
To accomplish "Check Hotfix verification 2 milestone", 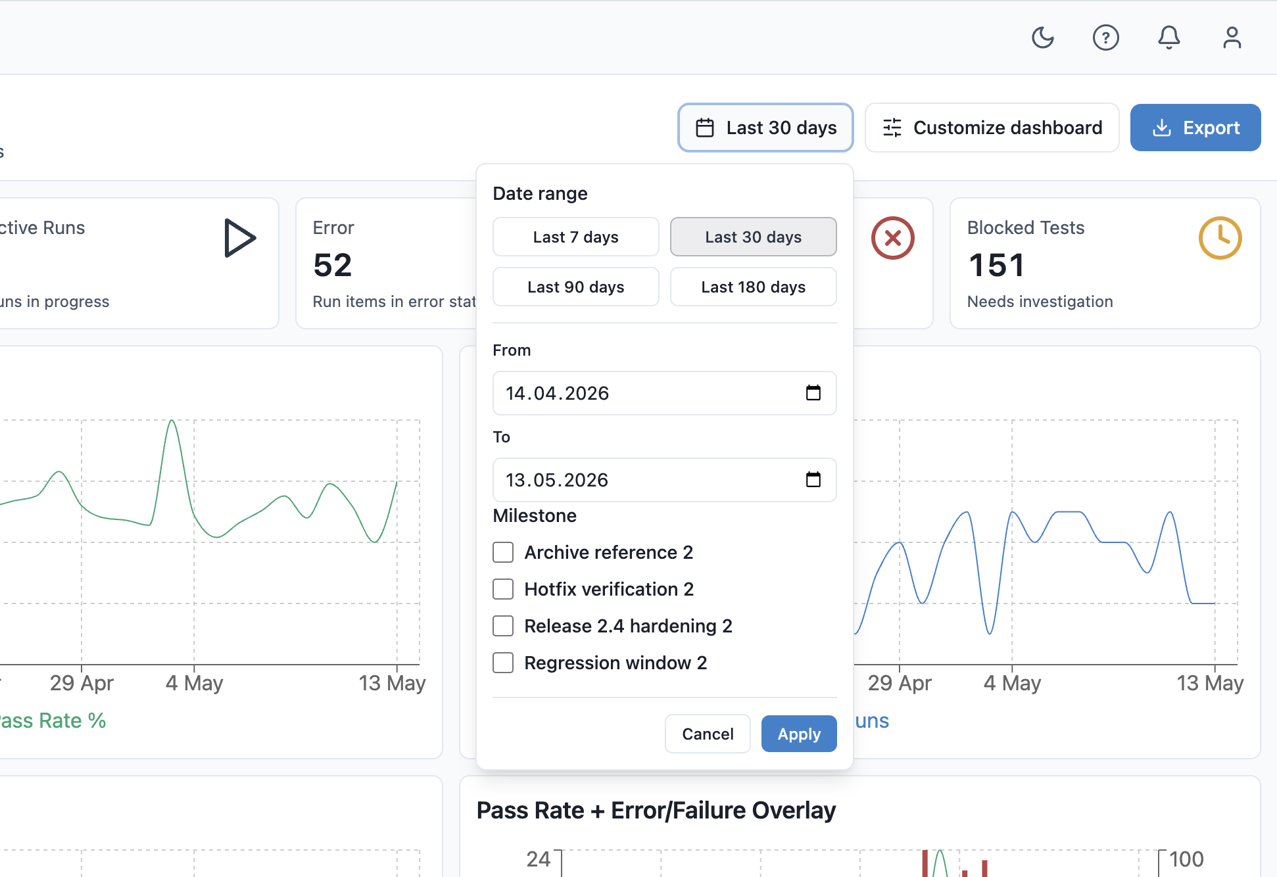I will click(x=503, y=589).
